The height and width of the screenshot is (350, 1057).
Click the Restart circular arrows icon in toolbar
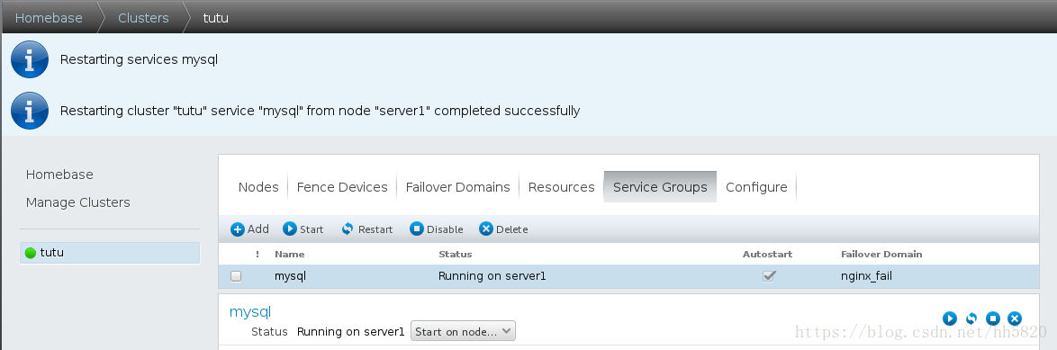pyautogui.click(x=348, y=229)
